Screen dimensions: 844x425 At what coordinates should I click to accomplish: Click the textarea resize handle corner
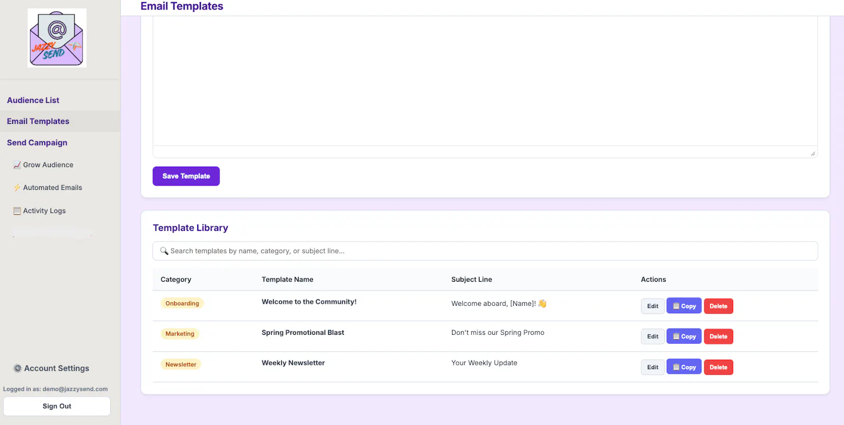click(x=813, y=153)
